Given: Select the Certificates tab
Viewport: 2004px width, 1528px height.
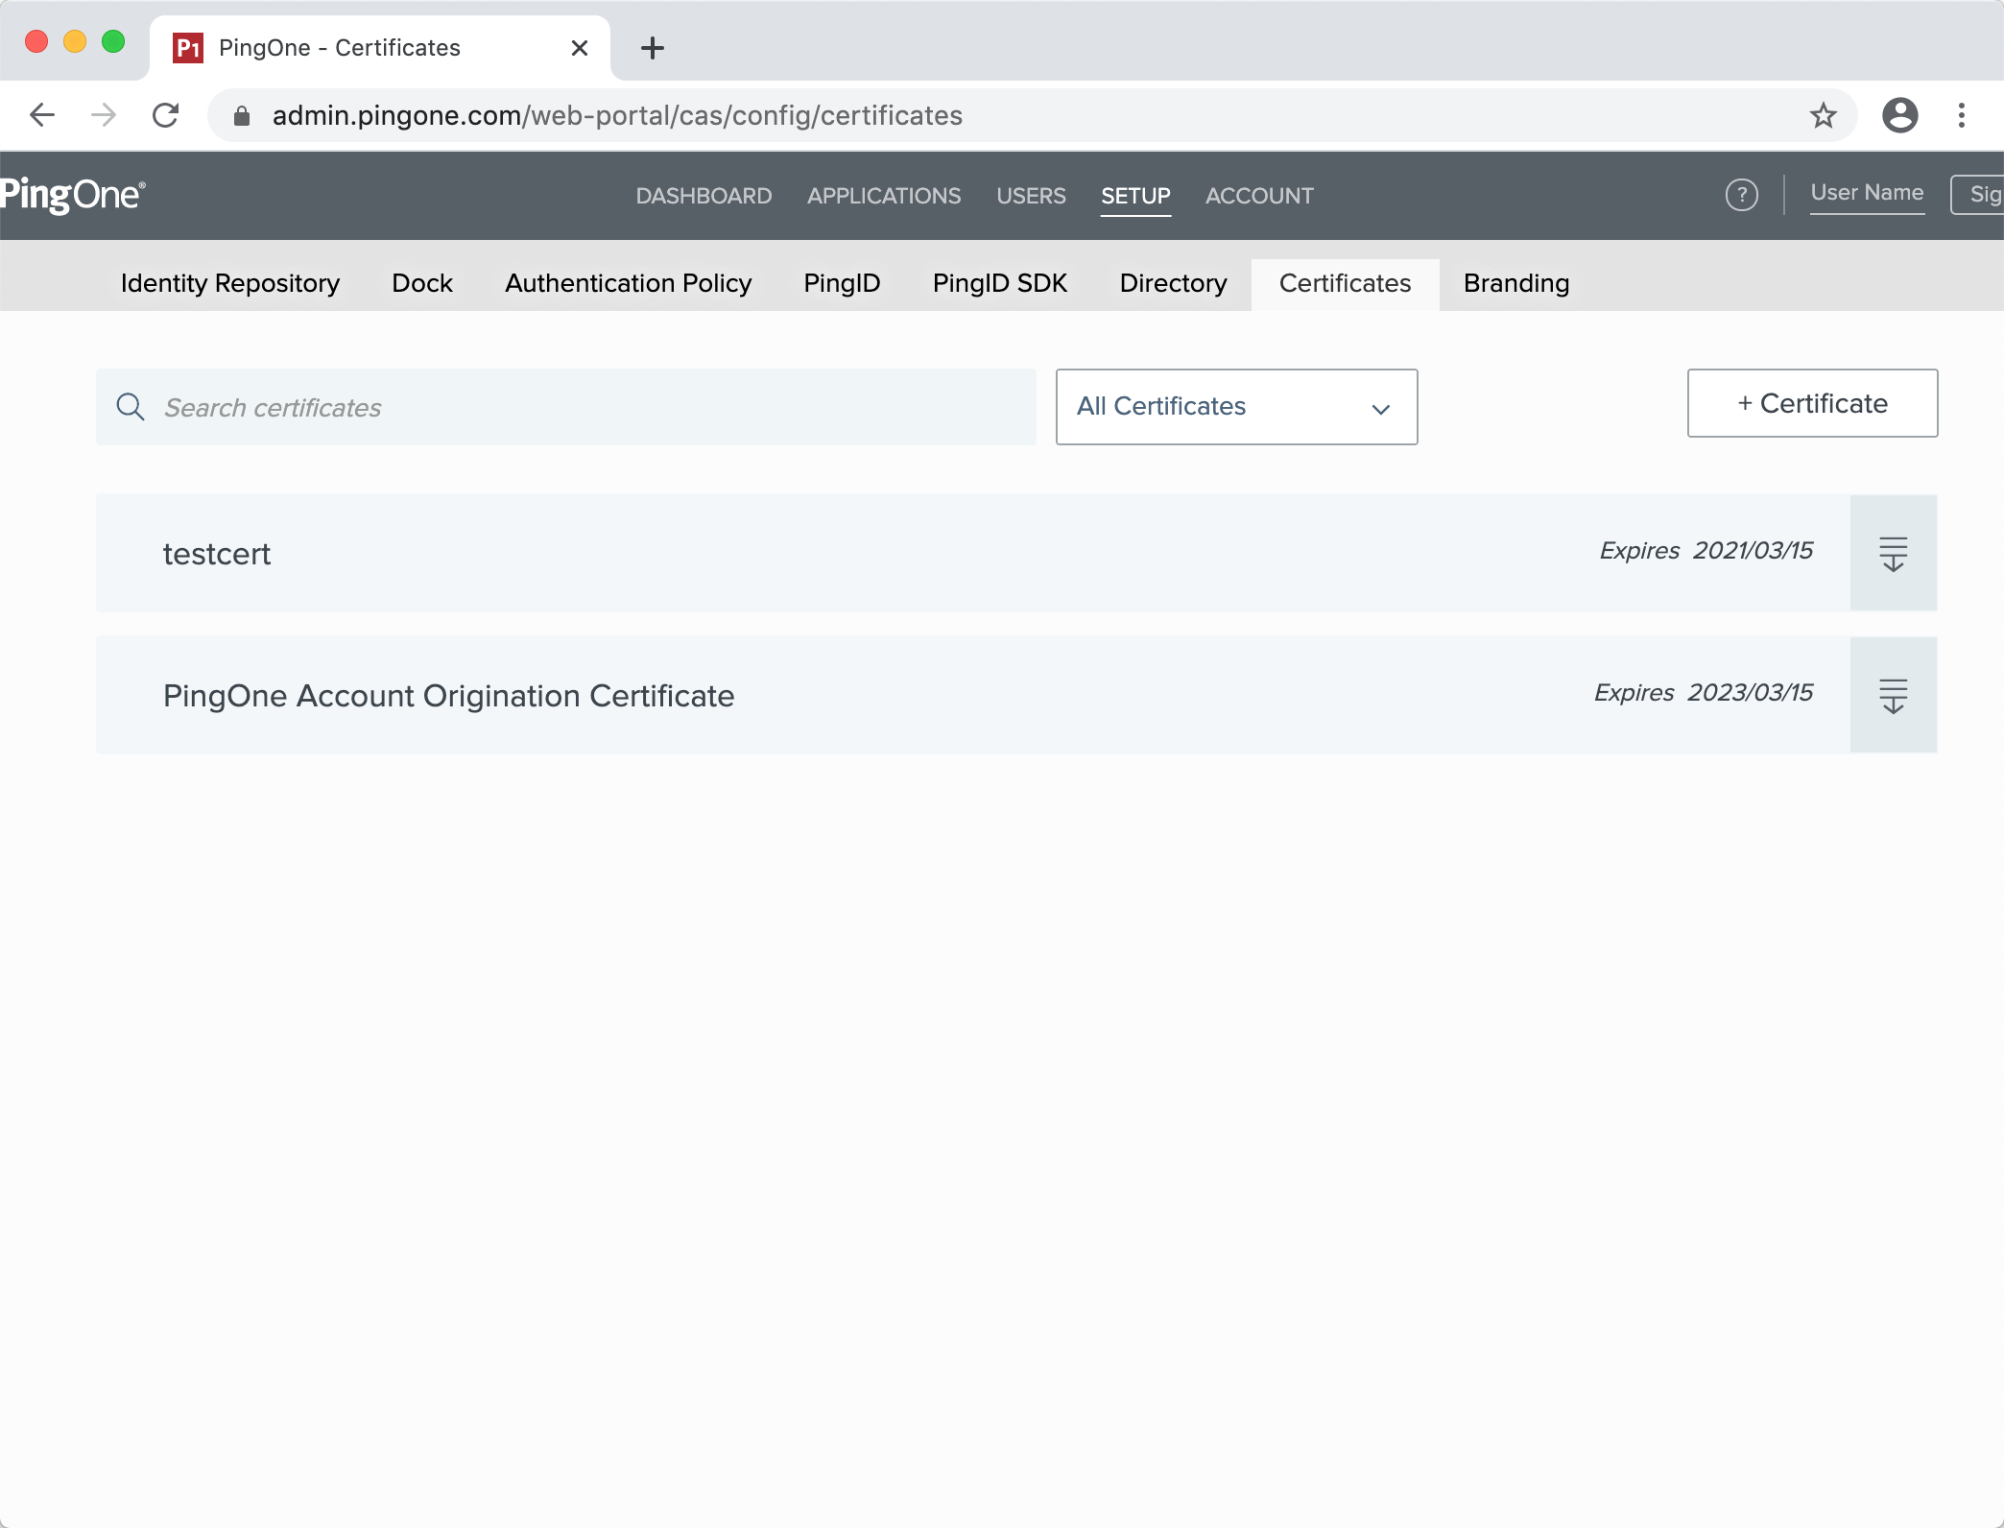Looking at the screenshot, I should click(x=1345, y=284).
